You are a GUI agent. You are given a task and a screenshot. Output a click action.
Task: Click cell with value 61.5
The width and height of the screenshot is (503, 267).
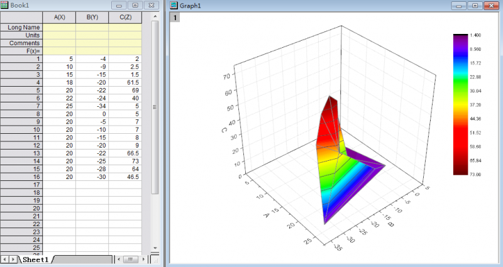point(125,82)
